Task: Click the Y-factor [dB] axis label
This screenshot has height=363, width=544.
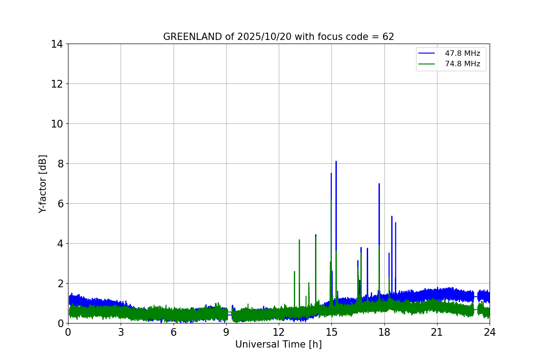Action: [43, 184]
